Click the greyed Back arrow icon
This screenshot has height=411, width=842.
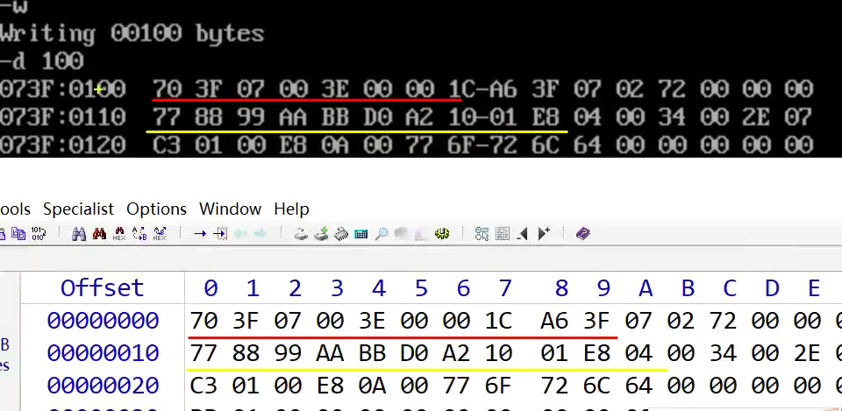[240, 234]
